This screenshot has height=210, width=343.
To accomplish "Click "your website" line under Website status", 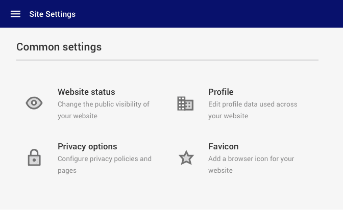I will tap(77, 116).
